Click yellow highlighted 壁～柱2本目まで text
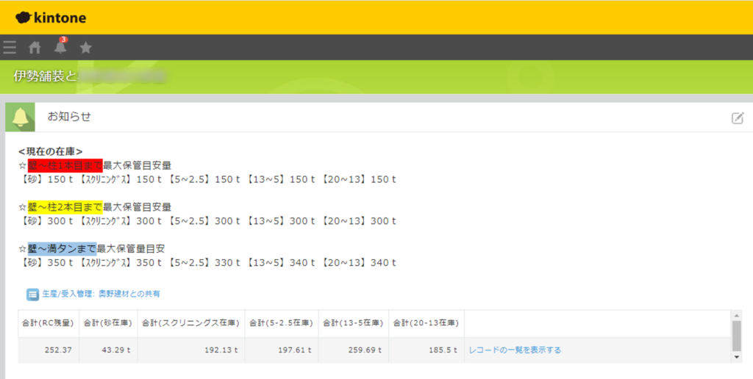The height and width of the screenshot is (379, 753). (x=65, y=207)
